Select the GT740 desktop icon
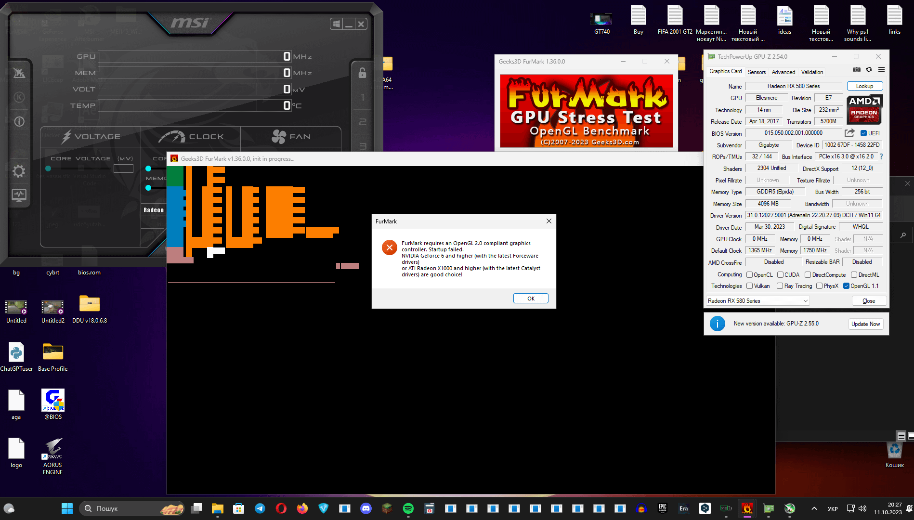914x520 pixels. (x=602, y=23)
